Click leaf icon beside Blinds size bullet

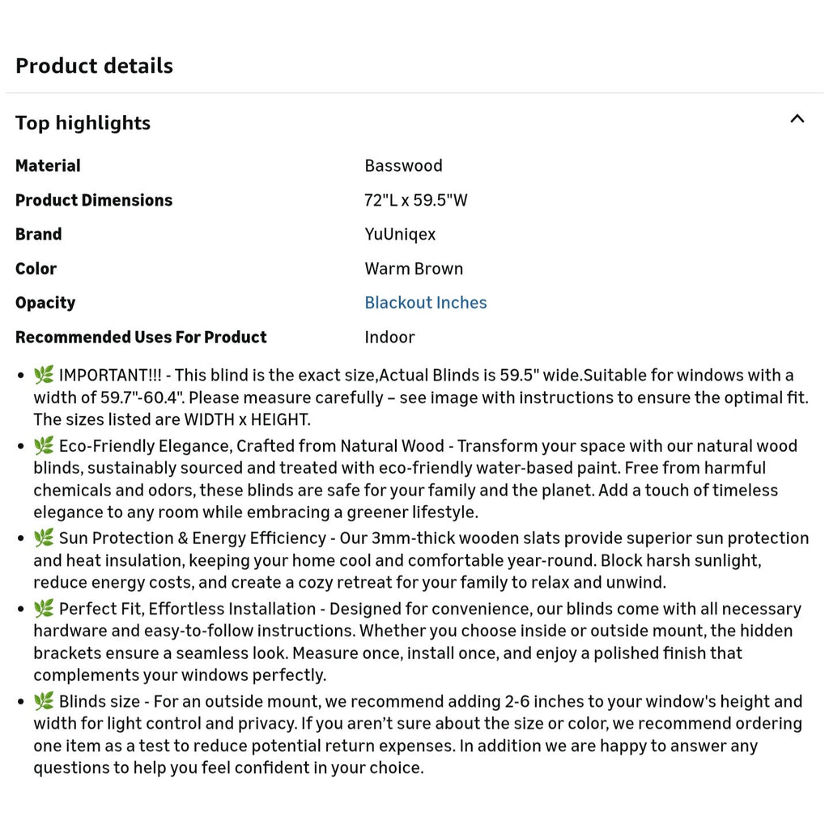44,700
